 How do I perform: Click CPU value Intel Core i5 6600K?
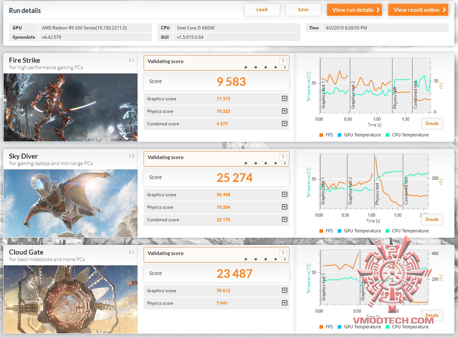[x=195, y=28]
